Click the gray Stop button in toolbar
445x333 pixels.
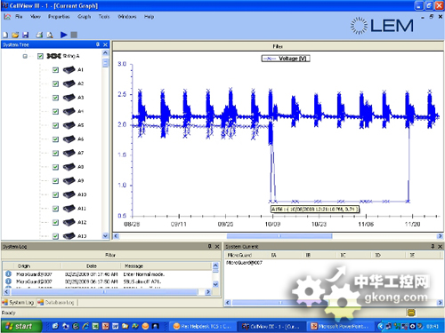click(74, 35)
